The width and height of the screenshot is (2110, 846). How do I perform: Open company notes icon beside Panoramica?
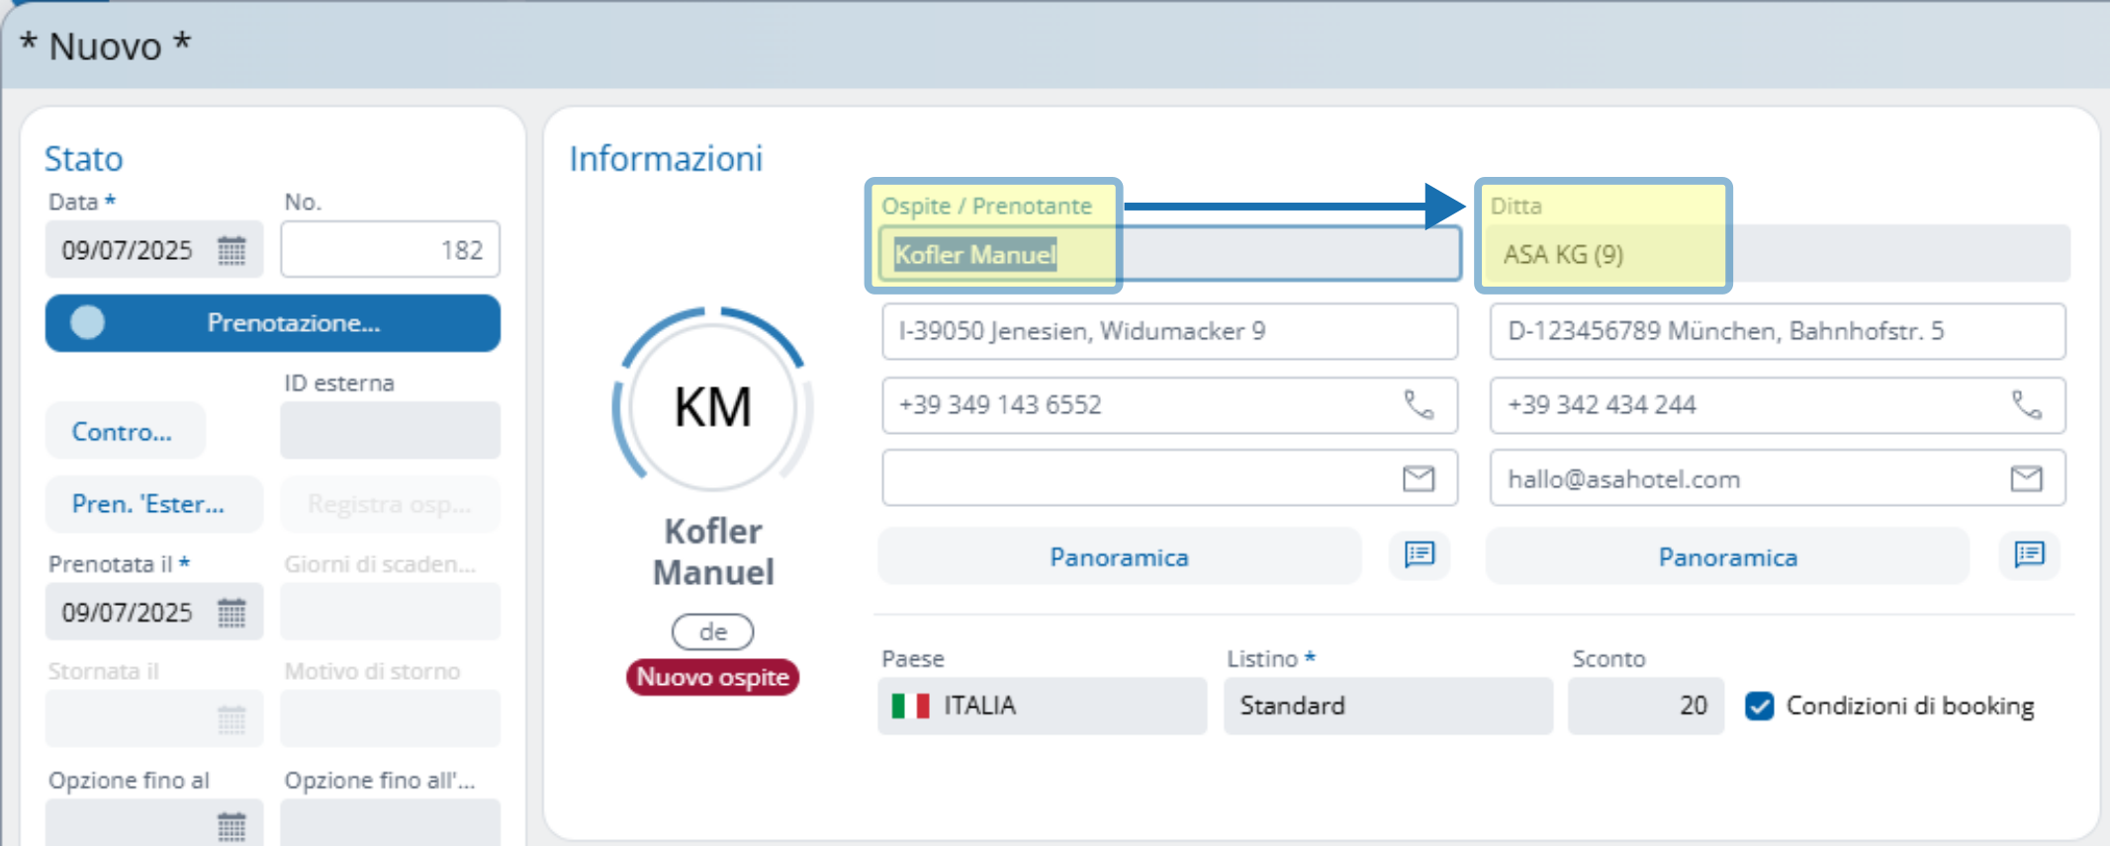2029,555
